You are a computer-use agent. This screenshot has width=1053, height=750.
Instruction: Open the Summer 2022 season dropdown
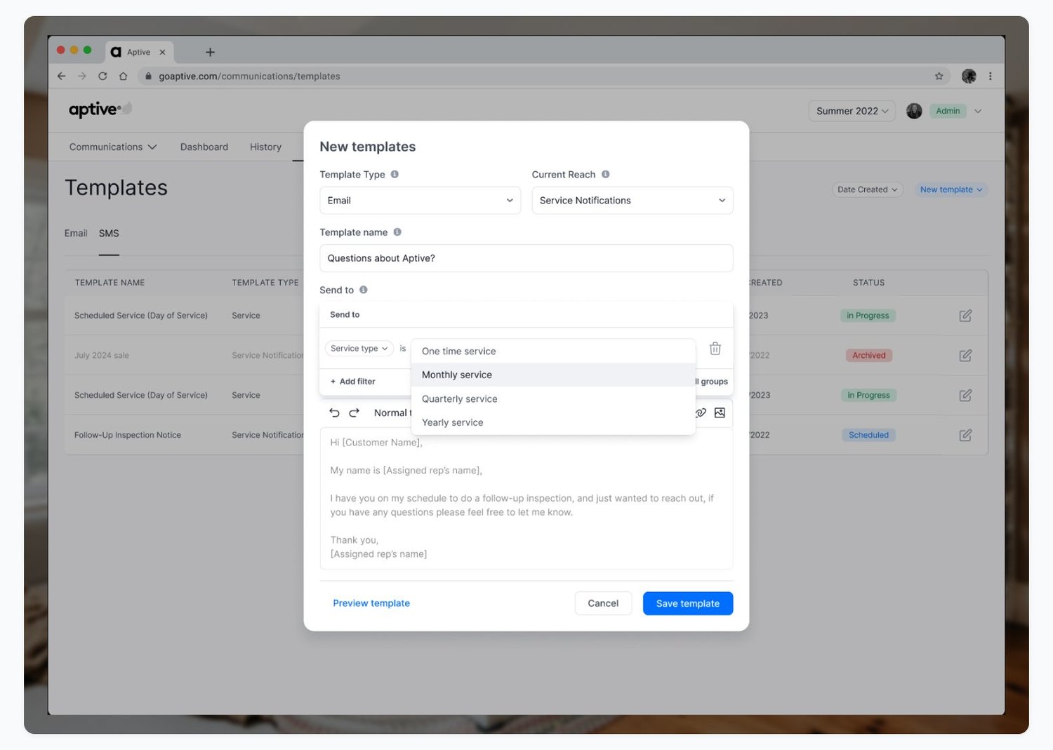852,111
